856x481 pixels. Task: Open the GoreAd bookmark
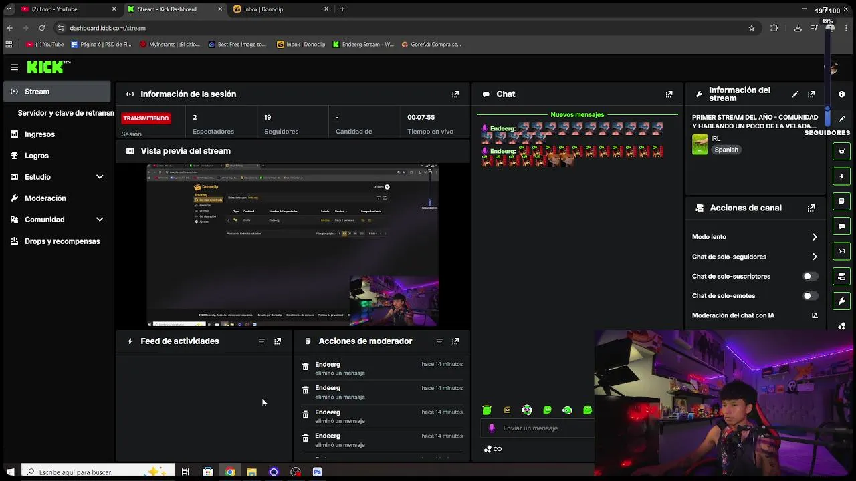coord(431,45)
